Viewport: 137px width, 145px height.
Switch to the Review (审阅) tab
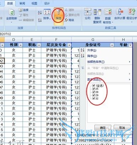[22, 4]
